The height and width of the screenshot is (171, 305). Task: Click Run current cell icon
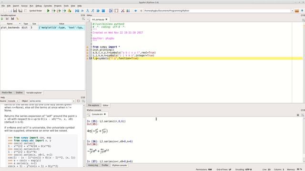(53, 11)
